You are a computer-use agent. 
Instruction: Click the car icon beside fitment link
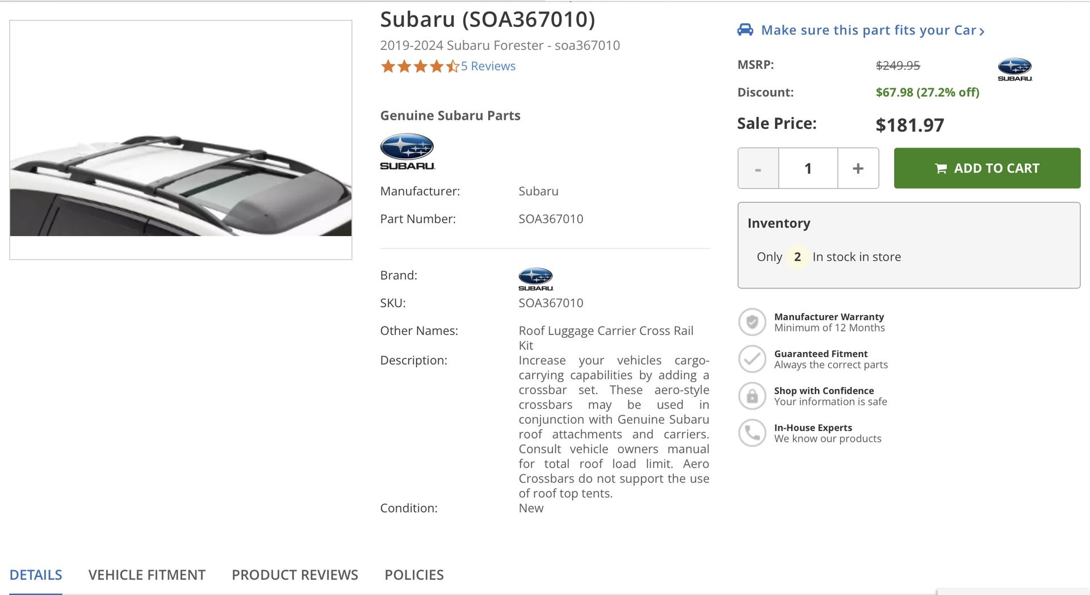[x=745, y=30]
